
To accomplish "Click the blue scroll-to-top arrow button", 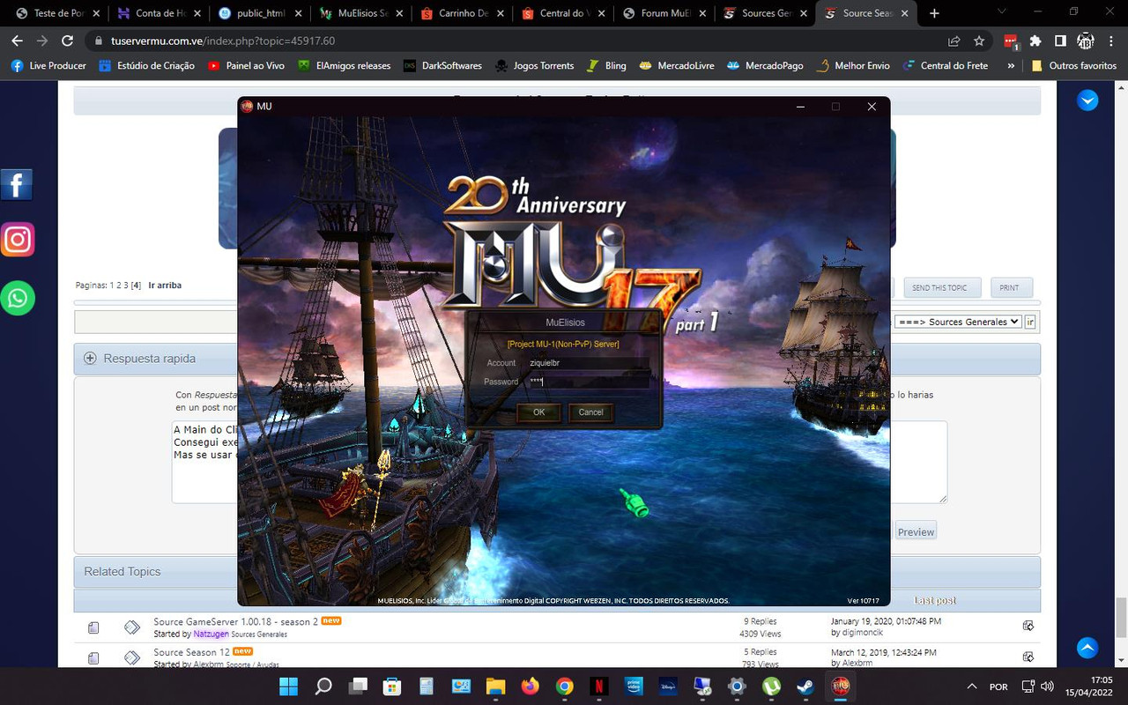I will pos(1087,648).
